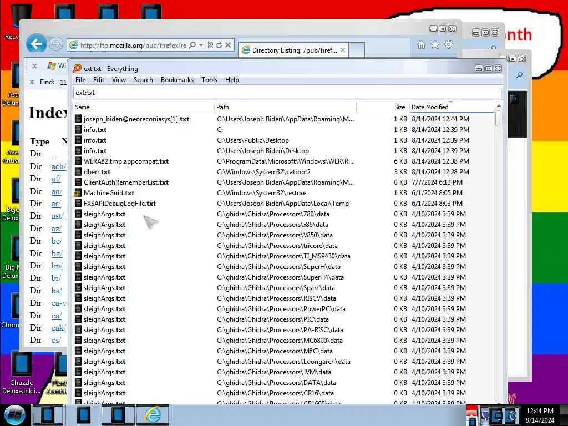Select joseph_biden@neoreconiasys[1].txt file icon
This screenshot has height=426, width=568.
point(78,119)
